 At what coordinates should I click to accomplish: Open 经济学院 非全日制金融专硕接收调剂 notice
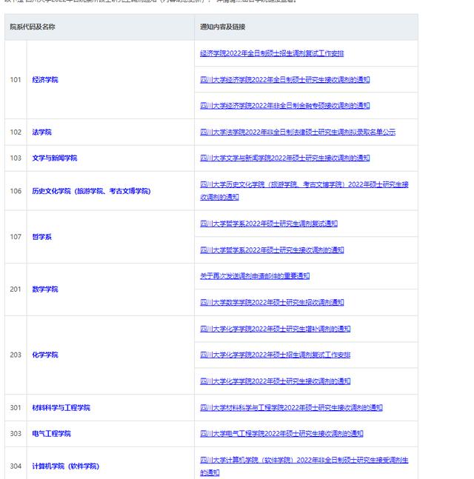(x=284, y=106)
